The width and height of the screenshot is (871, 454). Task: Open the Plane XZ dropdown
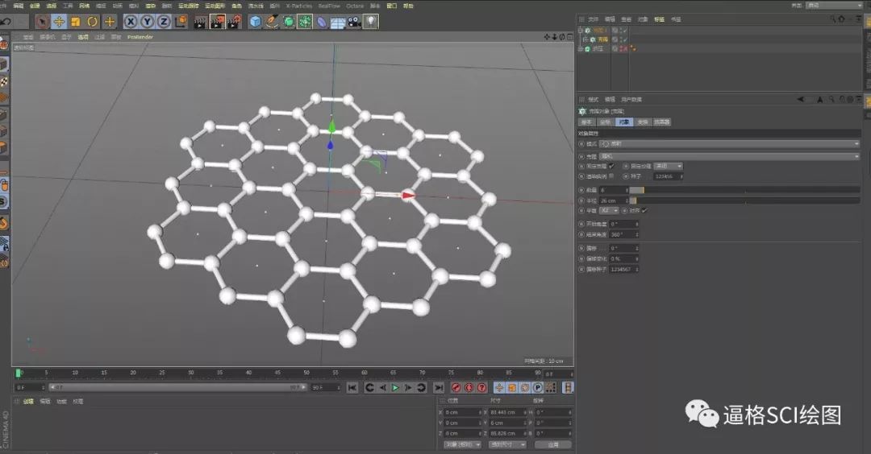(x=609, y=211)
